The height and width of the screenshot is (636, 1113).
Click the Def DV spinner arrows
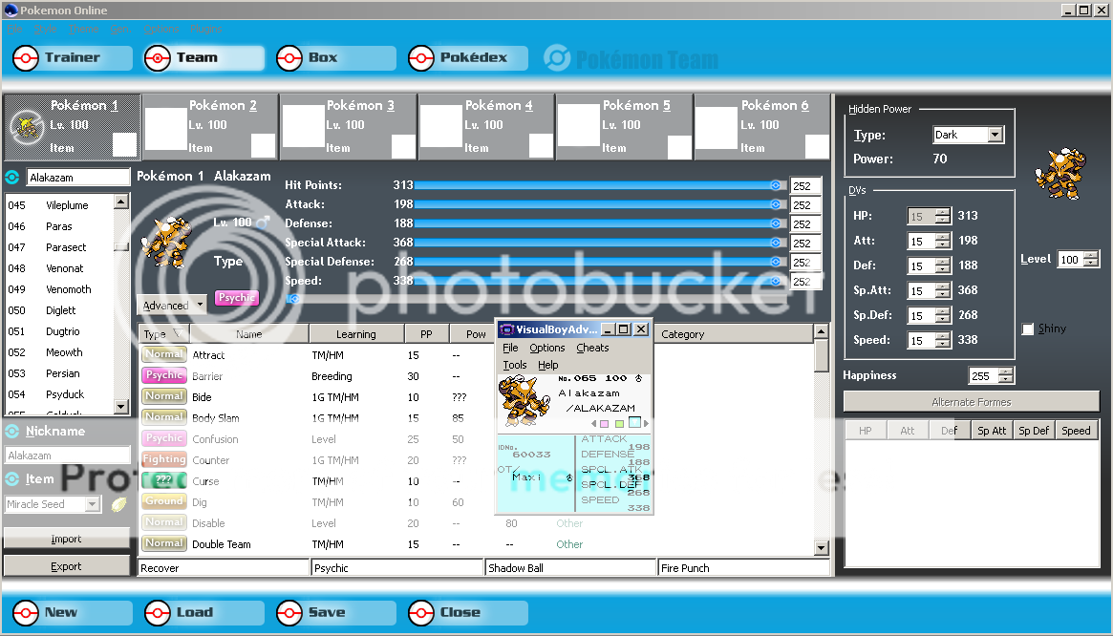943,265
